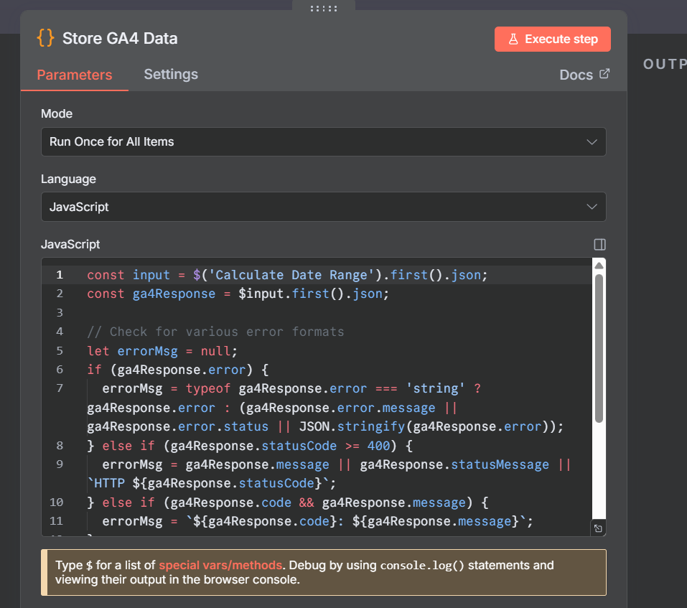The height and width of the screenshot is (608, 687).
Task: Open the special vars/methods link
Action: click(221, 565)
